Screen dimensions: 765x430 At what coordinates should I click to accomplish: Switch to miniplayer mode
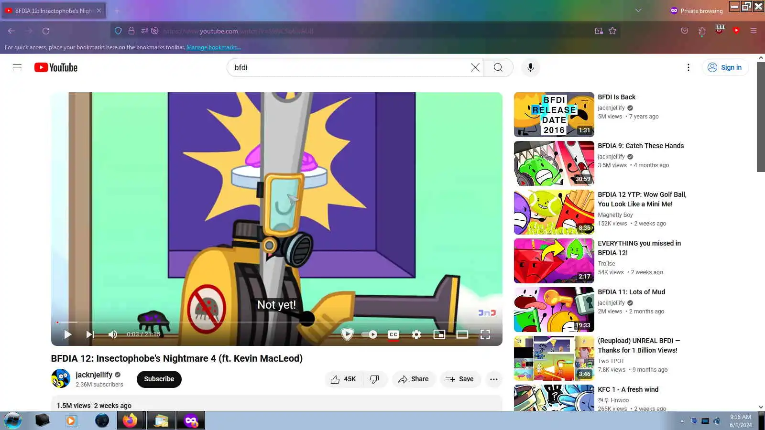tap(439, 334)
